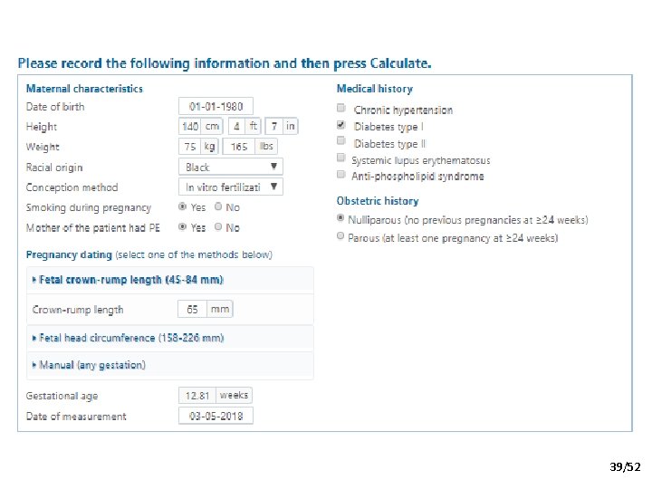Expand the Manual (any gestation) section

(89, 365)
